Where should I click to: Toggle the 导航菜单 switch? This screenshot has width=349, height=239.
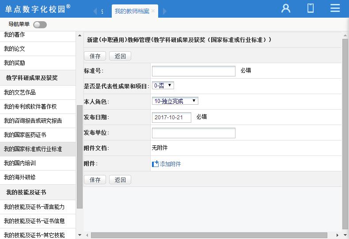(40, 24)
